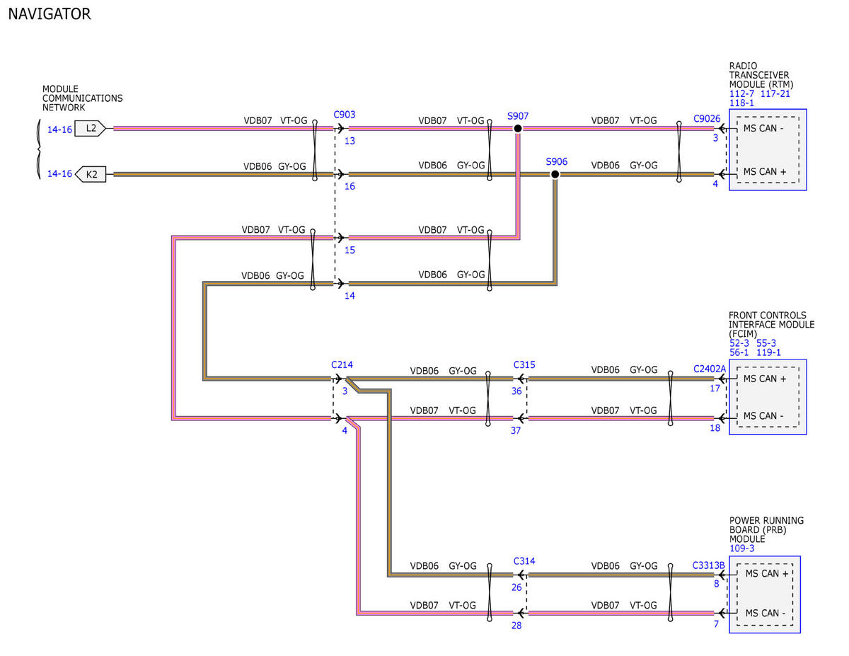The image size is (849, 656).
Task: Open the C315 connector link
Action: (x=524, y=364)
